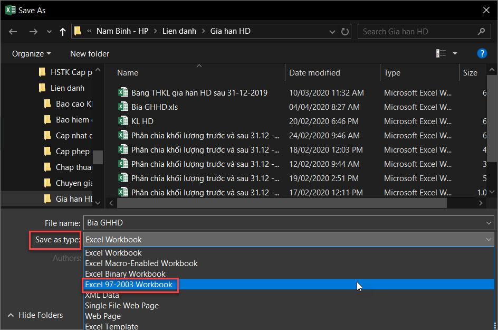The height and width of the screenshot is (330, 498).
Task: Open the Organize dropdown menu
Action: (32, 53)
